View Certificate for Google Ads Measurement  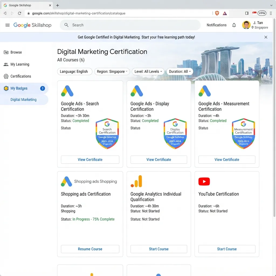coord(227,160)
